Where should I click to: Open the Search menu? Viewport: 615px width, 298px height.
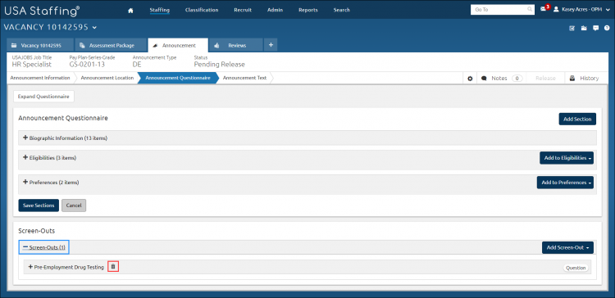(342, 10)
